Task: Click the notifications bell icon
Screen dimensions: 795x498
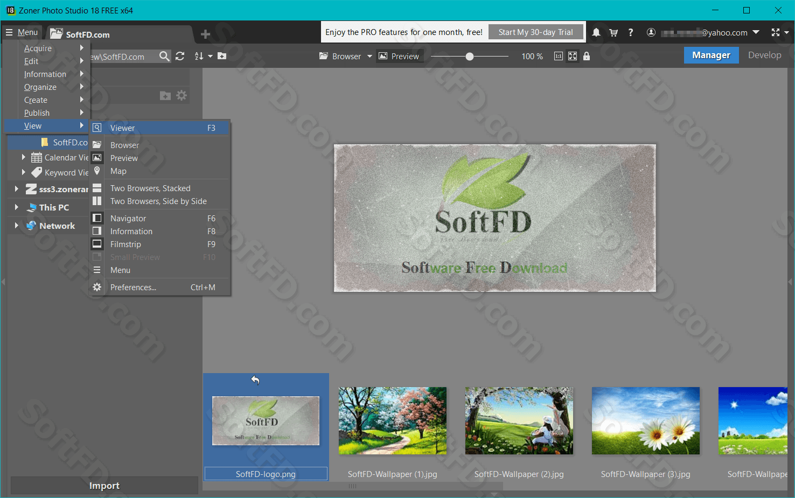Action: pyautogui.click(x=596, y=32)
